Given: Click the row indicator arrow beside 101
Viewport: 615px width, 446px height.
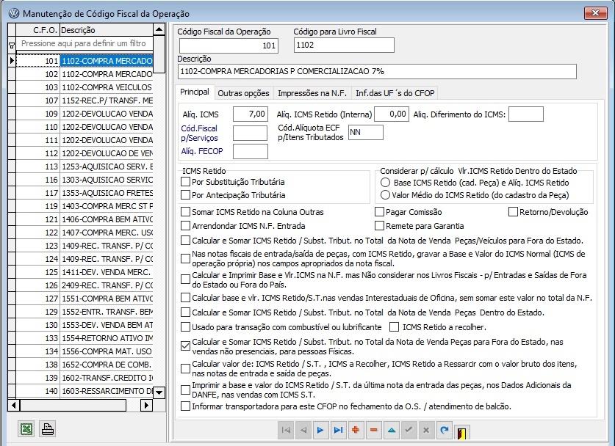Looking at the screenshot, I should click(x=12, y=61).
